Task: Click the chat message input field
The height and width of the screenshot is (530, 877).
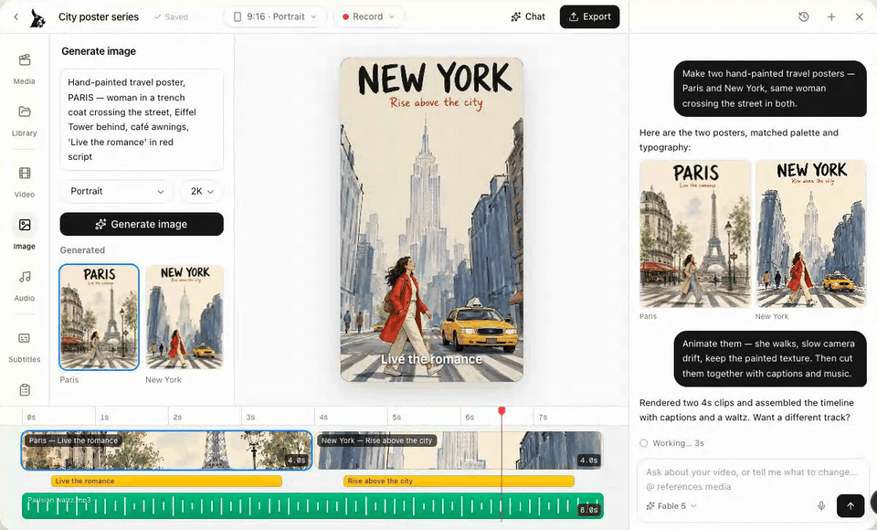Action: pyautogui.click(x=752, y=479)
